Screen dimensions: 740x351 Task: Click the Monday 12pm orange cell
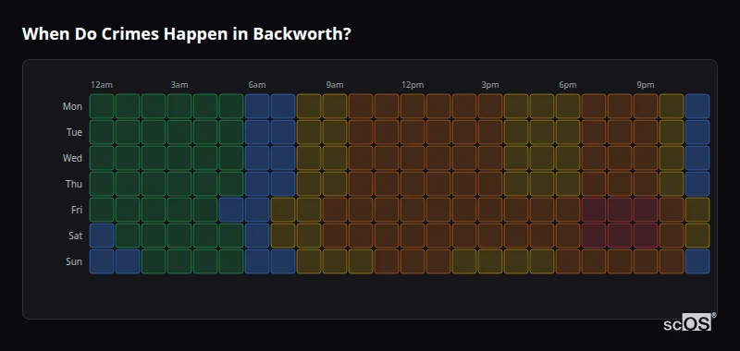tap(413, 106)
